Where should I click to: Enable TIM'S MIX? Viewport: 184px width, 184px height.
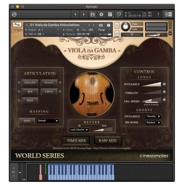(x=76, y=140)
